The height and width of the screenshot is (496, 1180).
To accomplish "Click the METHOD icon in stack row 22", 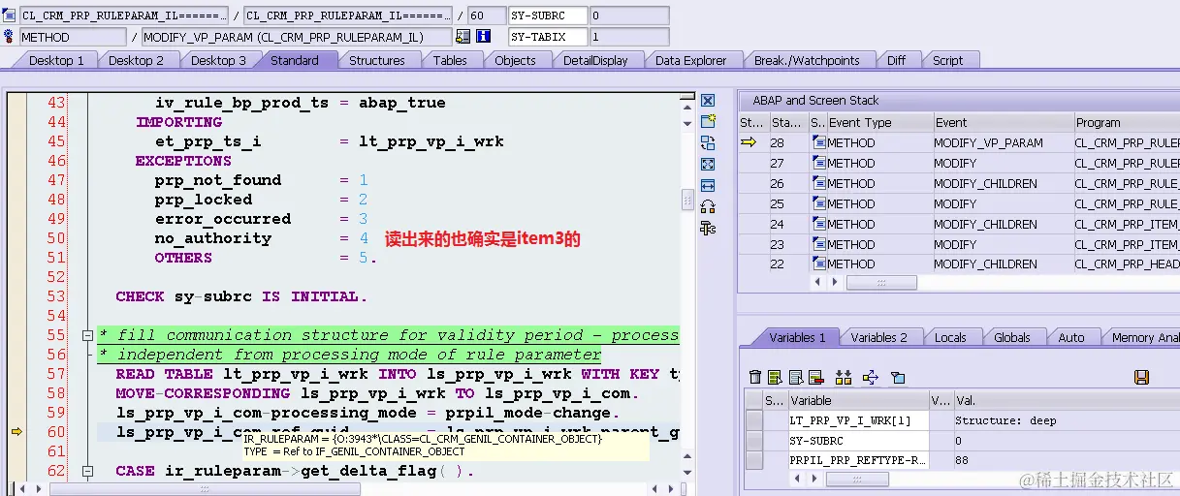I will pos(819,263).
